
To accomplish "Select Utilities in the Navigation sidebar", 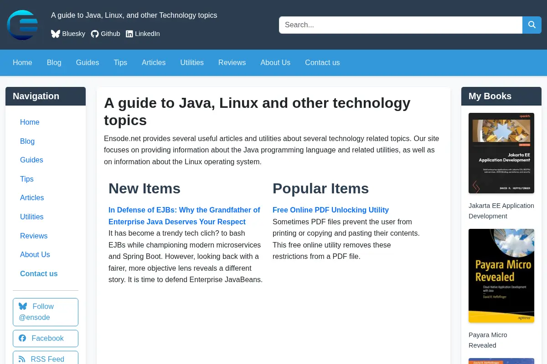I will tap(32, 217).
